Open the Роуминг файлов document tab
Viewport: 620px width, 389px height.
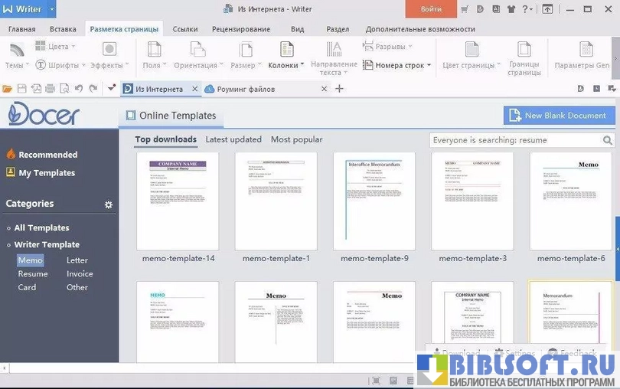click(x=245, y=89)
